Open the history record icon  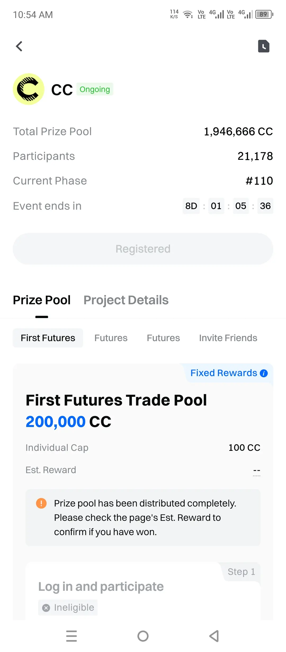[x=264, y=46]
